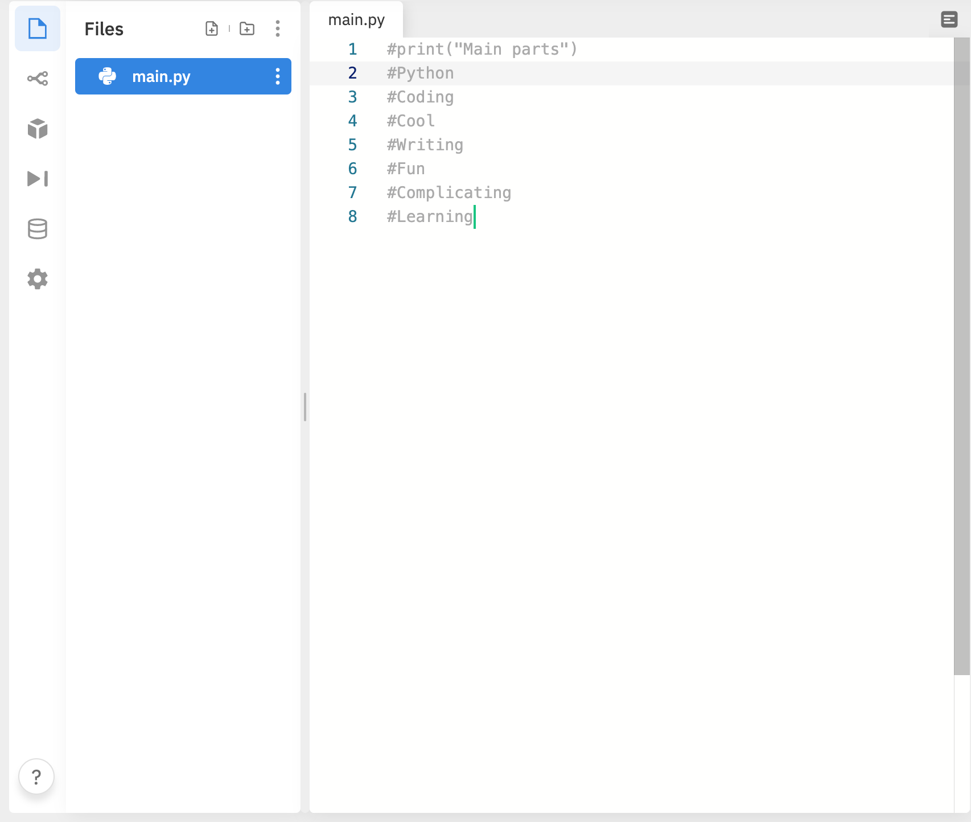Image resolution: width=971 pixels, height=822 pixels.
Task: Open main.py file options menu
Action: click(x=278, y=76)
